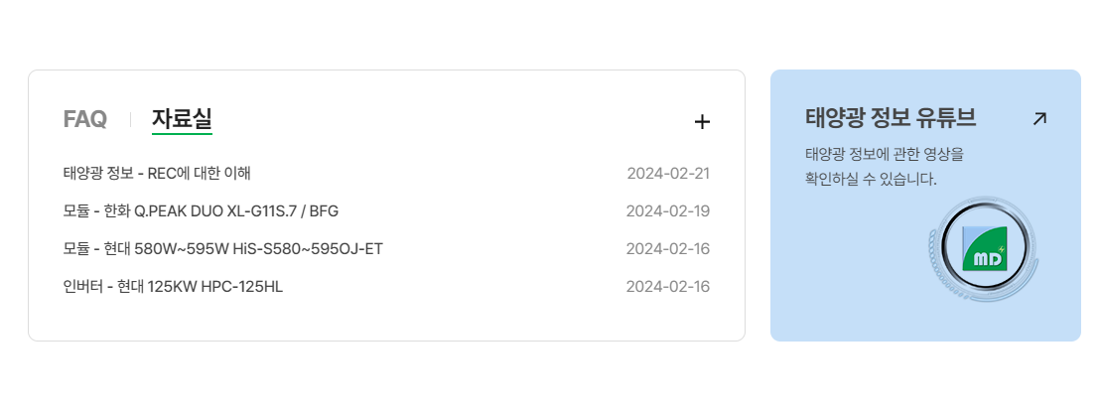This screenshot has width=1102, height=412.
Task: Open the 태양광 정보 유튜브 heading
Action: click(x=891, y=118)
